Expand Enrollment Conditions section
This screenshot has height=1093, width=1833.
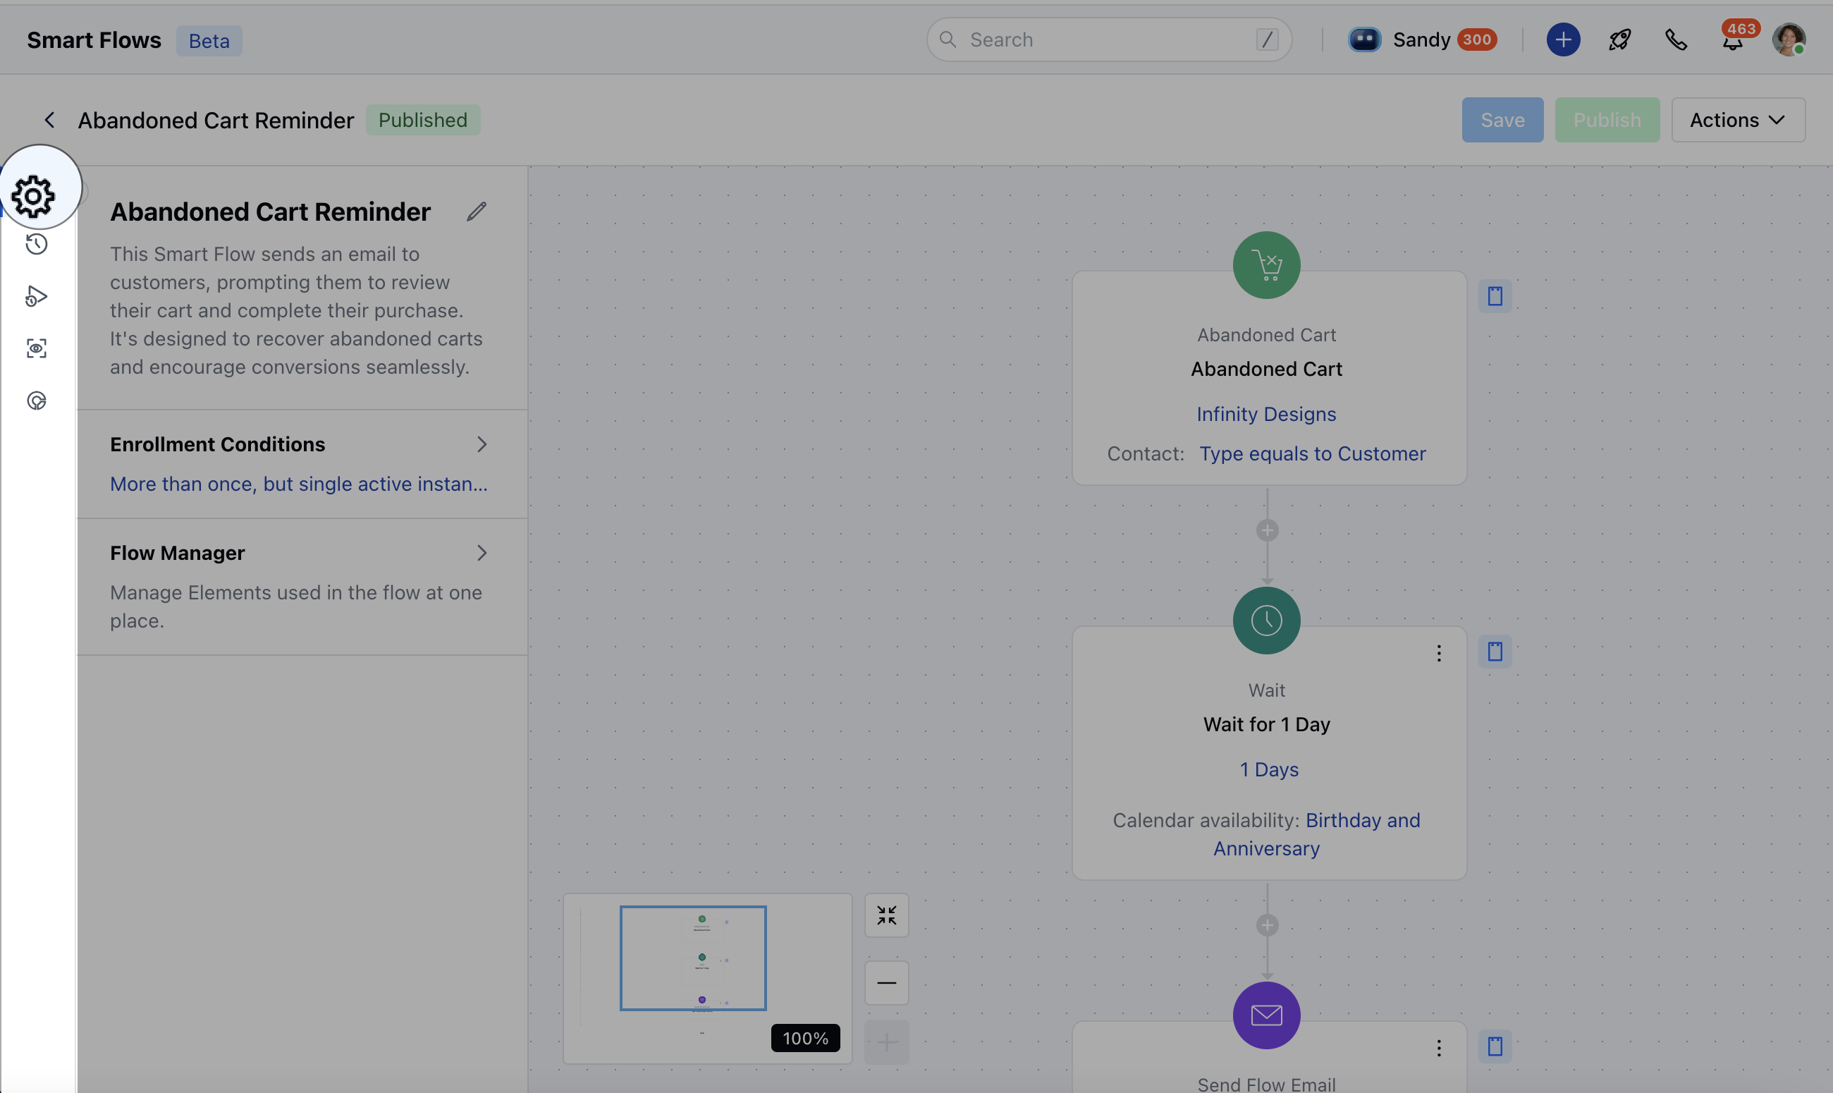pos(482,444)
